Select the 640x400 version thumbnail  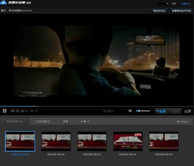click(x=164, y=141)
